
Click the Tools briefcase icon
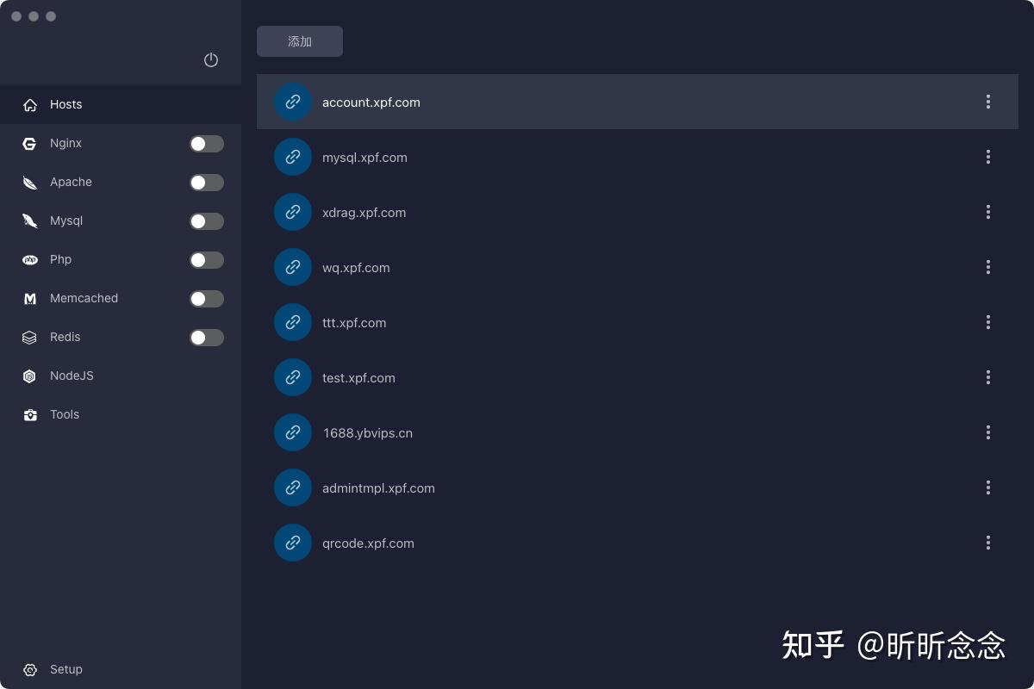pos(29,414)
